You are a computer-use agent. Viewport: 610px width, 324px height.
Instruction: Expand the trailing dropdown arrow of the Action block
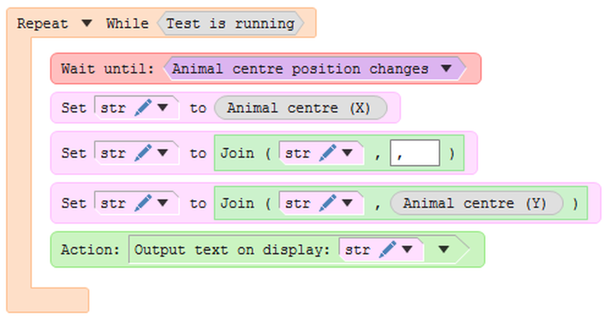(x=444, y=249)
